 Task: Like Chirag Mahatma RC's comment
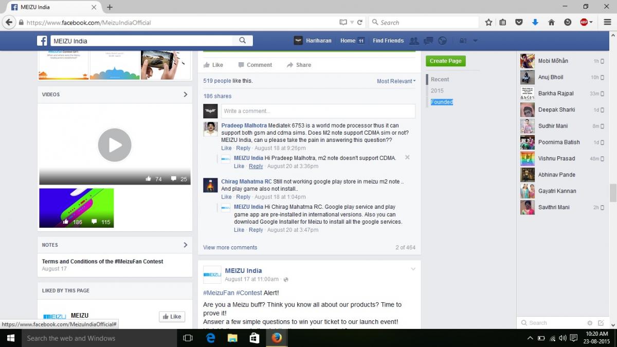[x=226, y=197]
